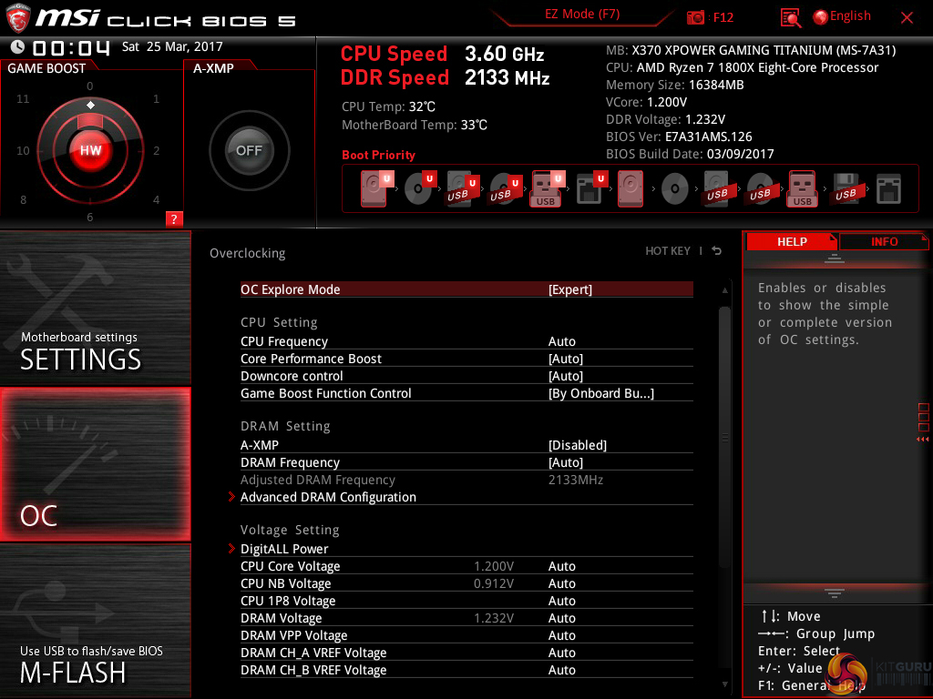Click the English language label
This screenshot has width=933, height=699.
[850, 16]
